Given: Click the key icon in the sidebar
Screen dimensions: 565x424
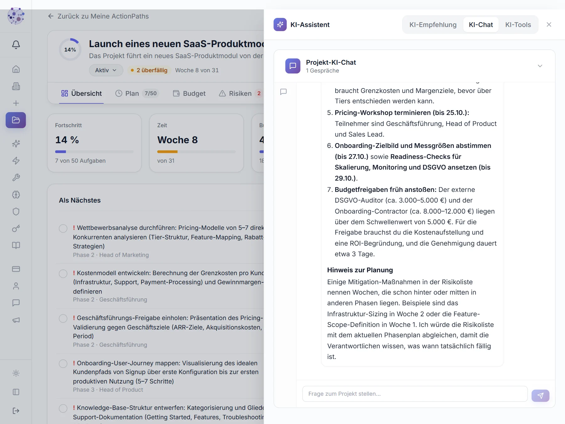Looking at the screenshot, I should click(16, 228).
